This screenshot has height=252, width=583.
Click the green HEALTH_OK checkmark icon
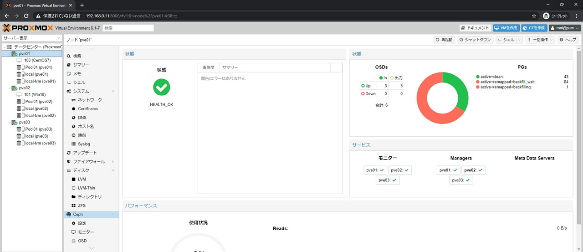tap(162, 87)
